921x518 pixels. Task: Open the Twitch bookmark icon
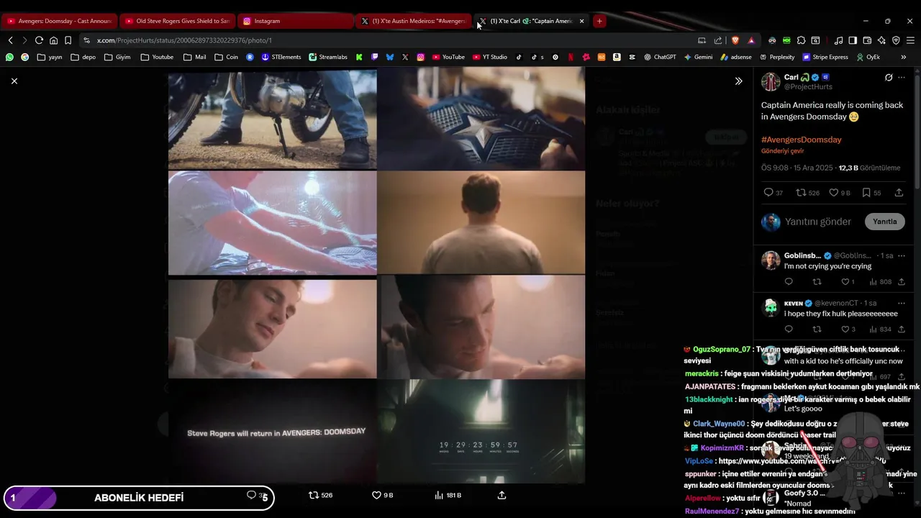pyautogui.click(x=375, y=57)
